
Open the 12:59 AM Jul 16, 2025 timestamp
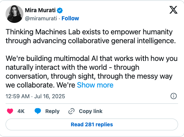(x=35, y=96)
